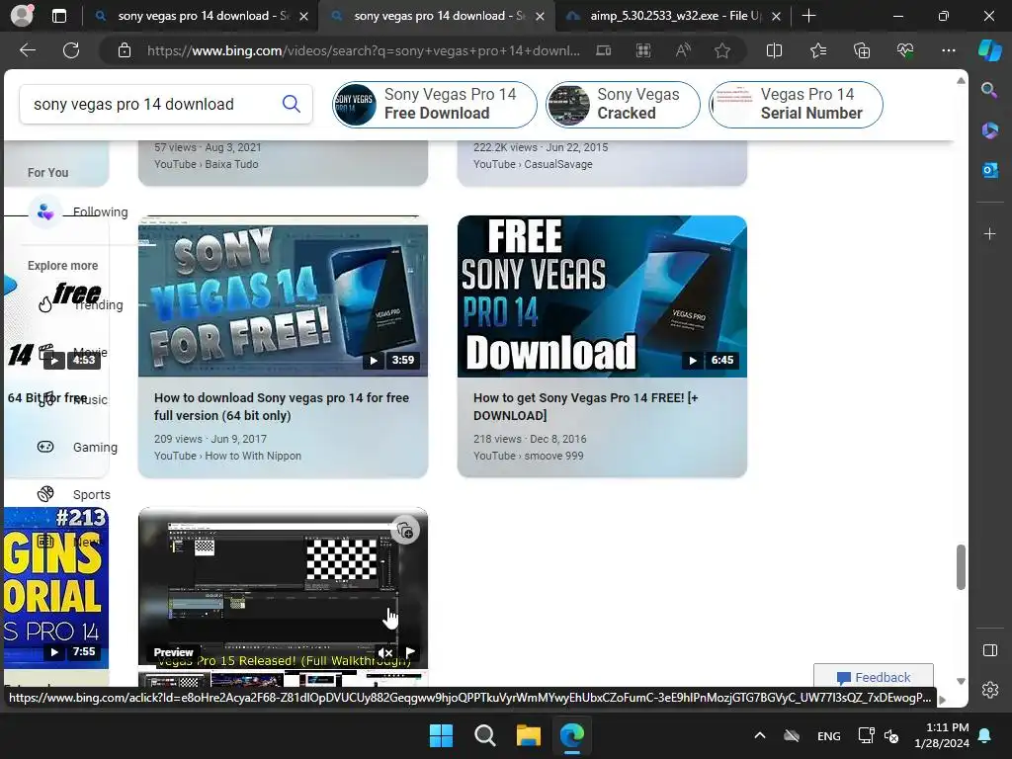
Task: Open Outlook in the Edge sidebar
Action: tap(989, 170)
